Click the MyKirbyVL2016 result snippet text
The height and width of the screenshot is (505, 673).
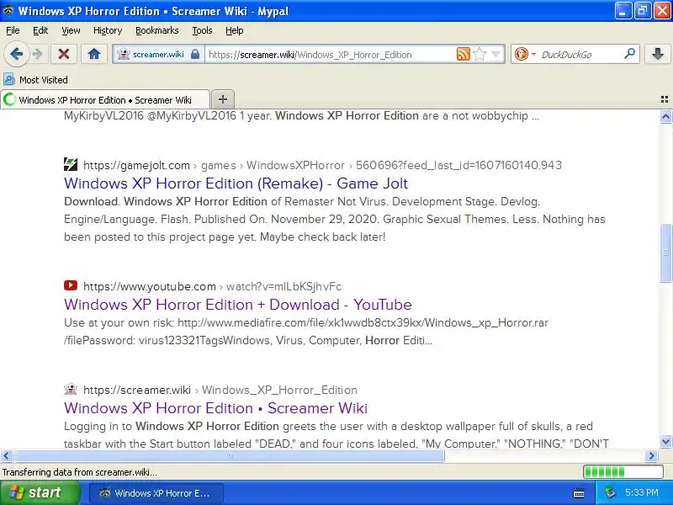point(301,116)
